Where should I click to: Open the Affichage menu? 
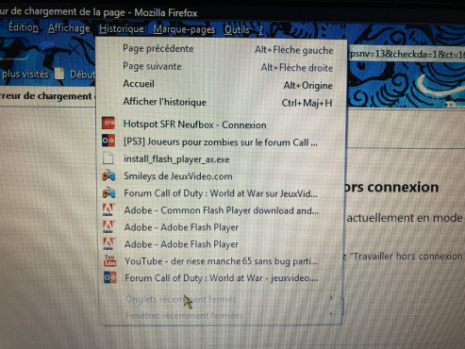[x=69, y=28]
